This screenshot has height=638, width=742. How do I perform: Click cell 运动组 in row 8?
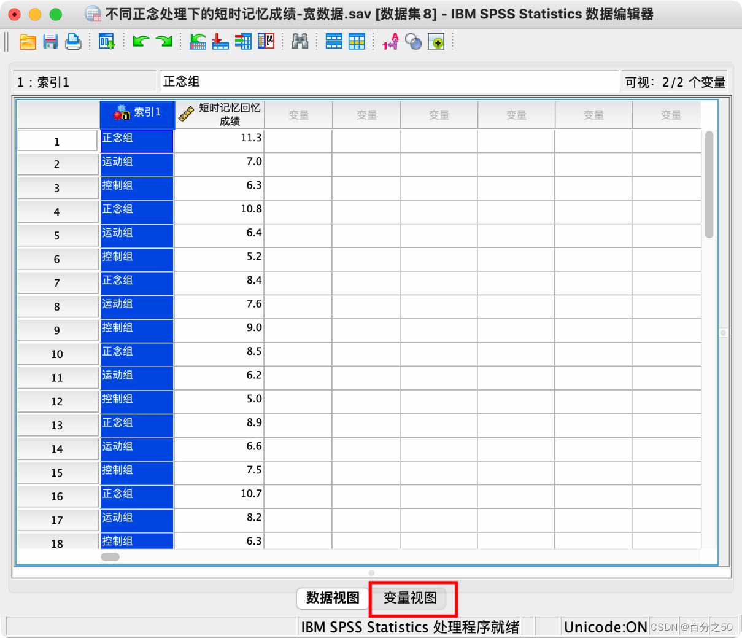pyautogui.click(x=137, y=306)
